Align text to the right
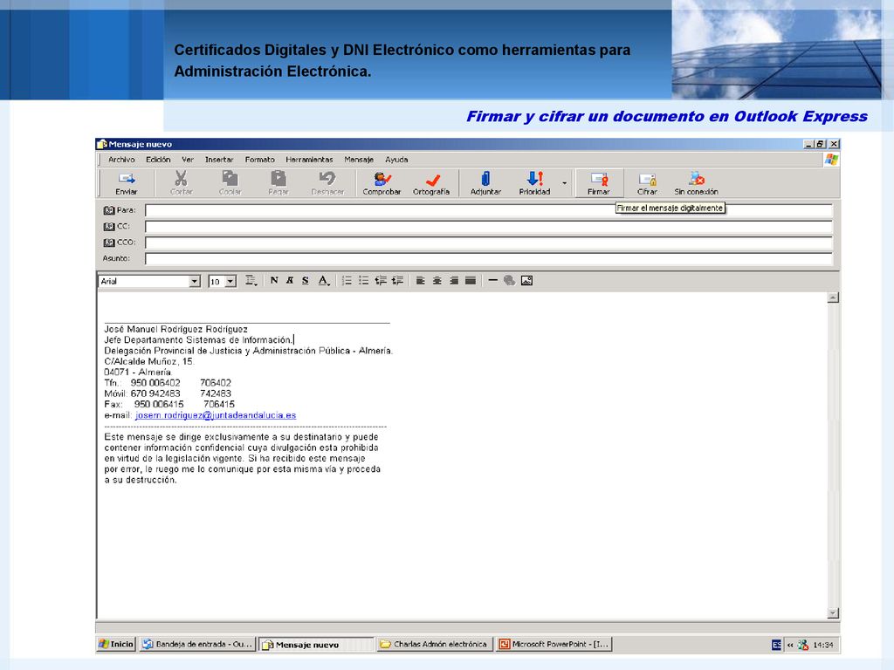894x670 pixels. (454, 280)
